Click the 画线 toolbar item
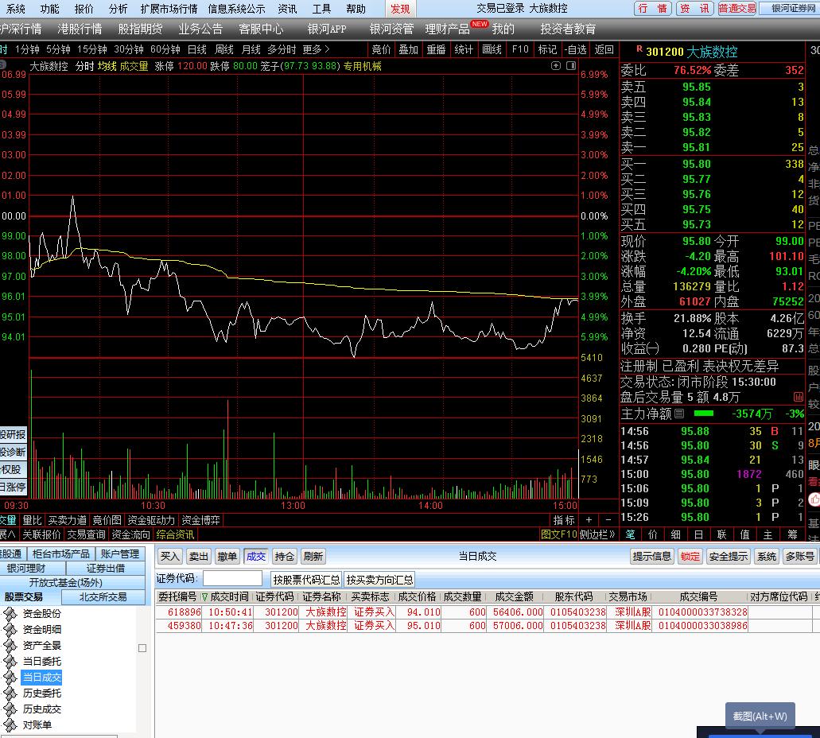Viewport: 820px width, 738px height. [x=492, y=49]
